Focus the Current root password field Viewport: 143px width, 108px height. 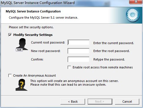click(x=79, y=42)
